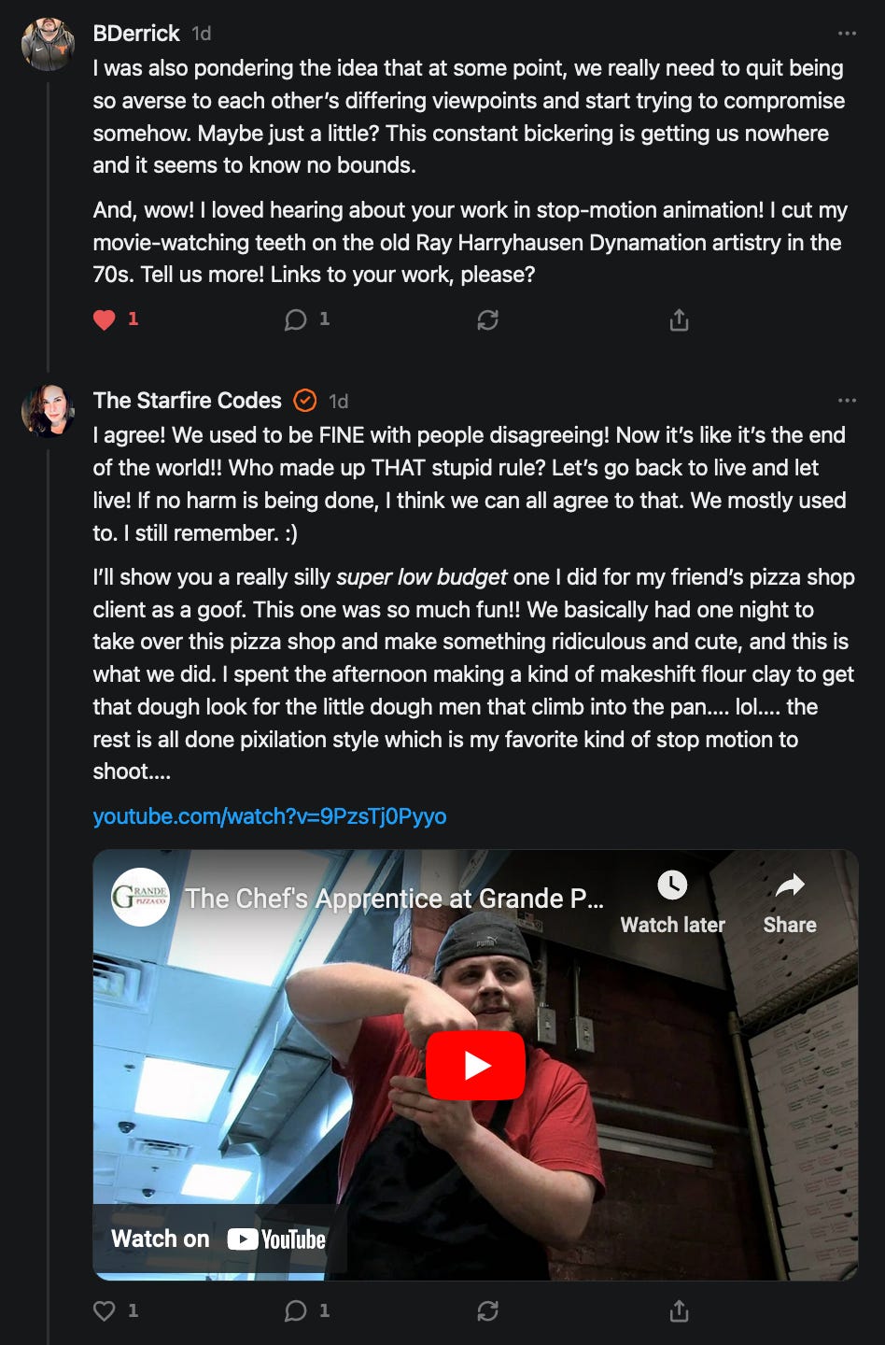Restack BDerrick's comment
Image resolution: width=885 pixels, height=1345 pixels.
[x=487, y=320]
